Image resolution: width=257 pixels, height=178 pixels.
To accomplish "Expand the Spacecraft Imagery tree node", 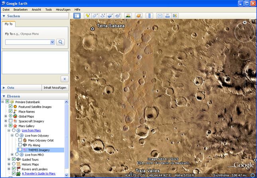I will [6, 121].
